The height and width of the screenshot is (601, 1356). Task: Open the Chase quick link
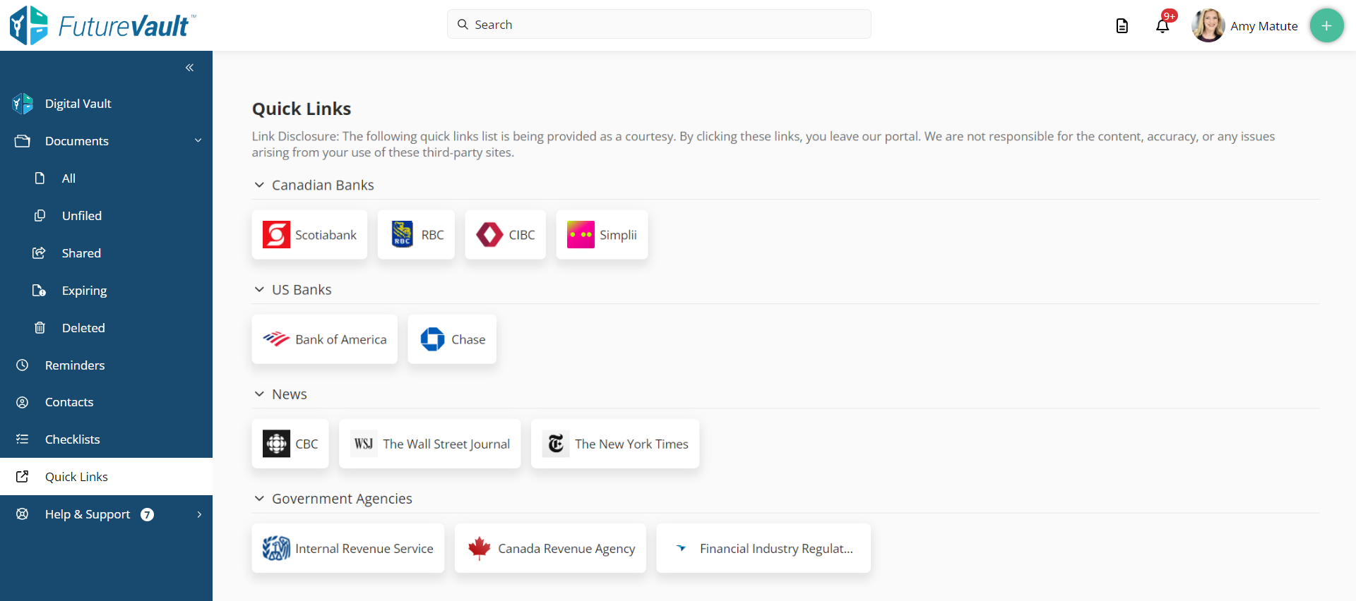[452, 339]
